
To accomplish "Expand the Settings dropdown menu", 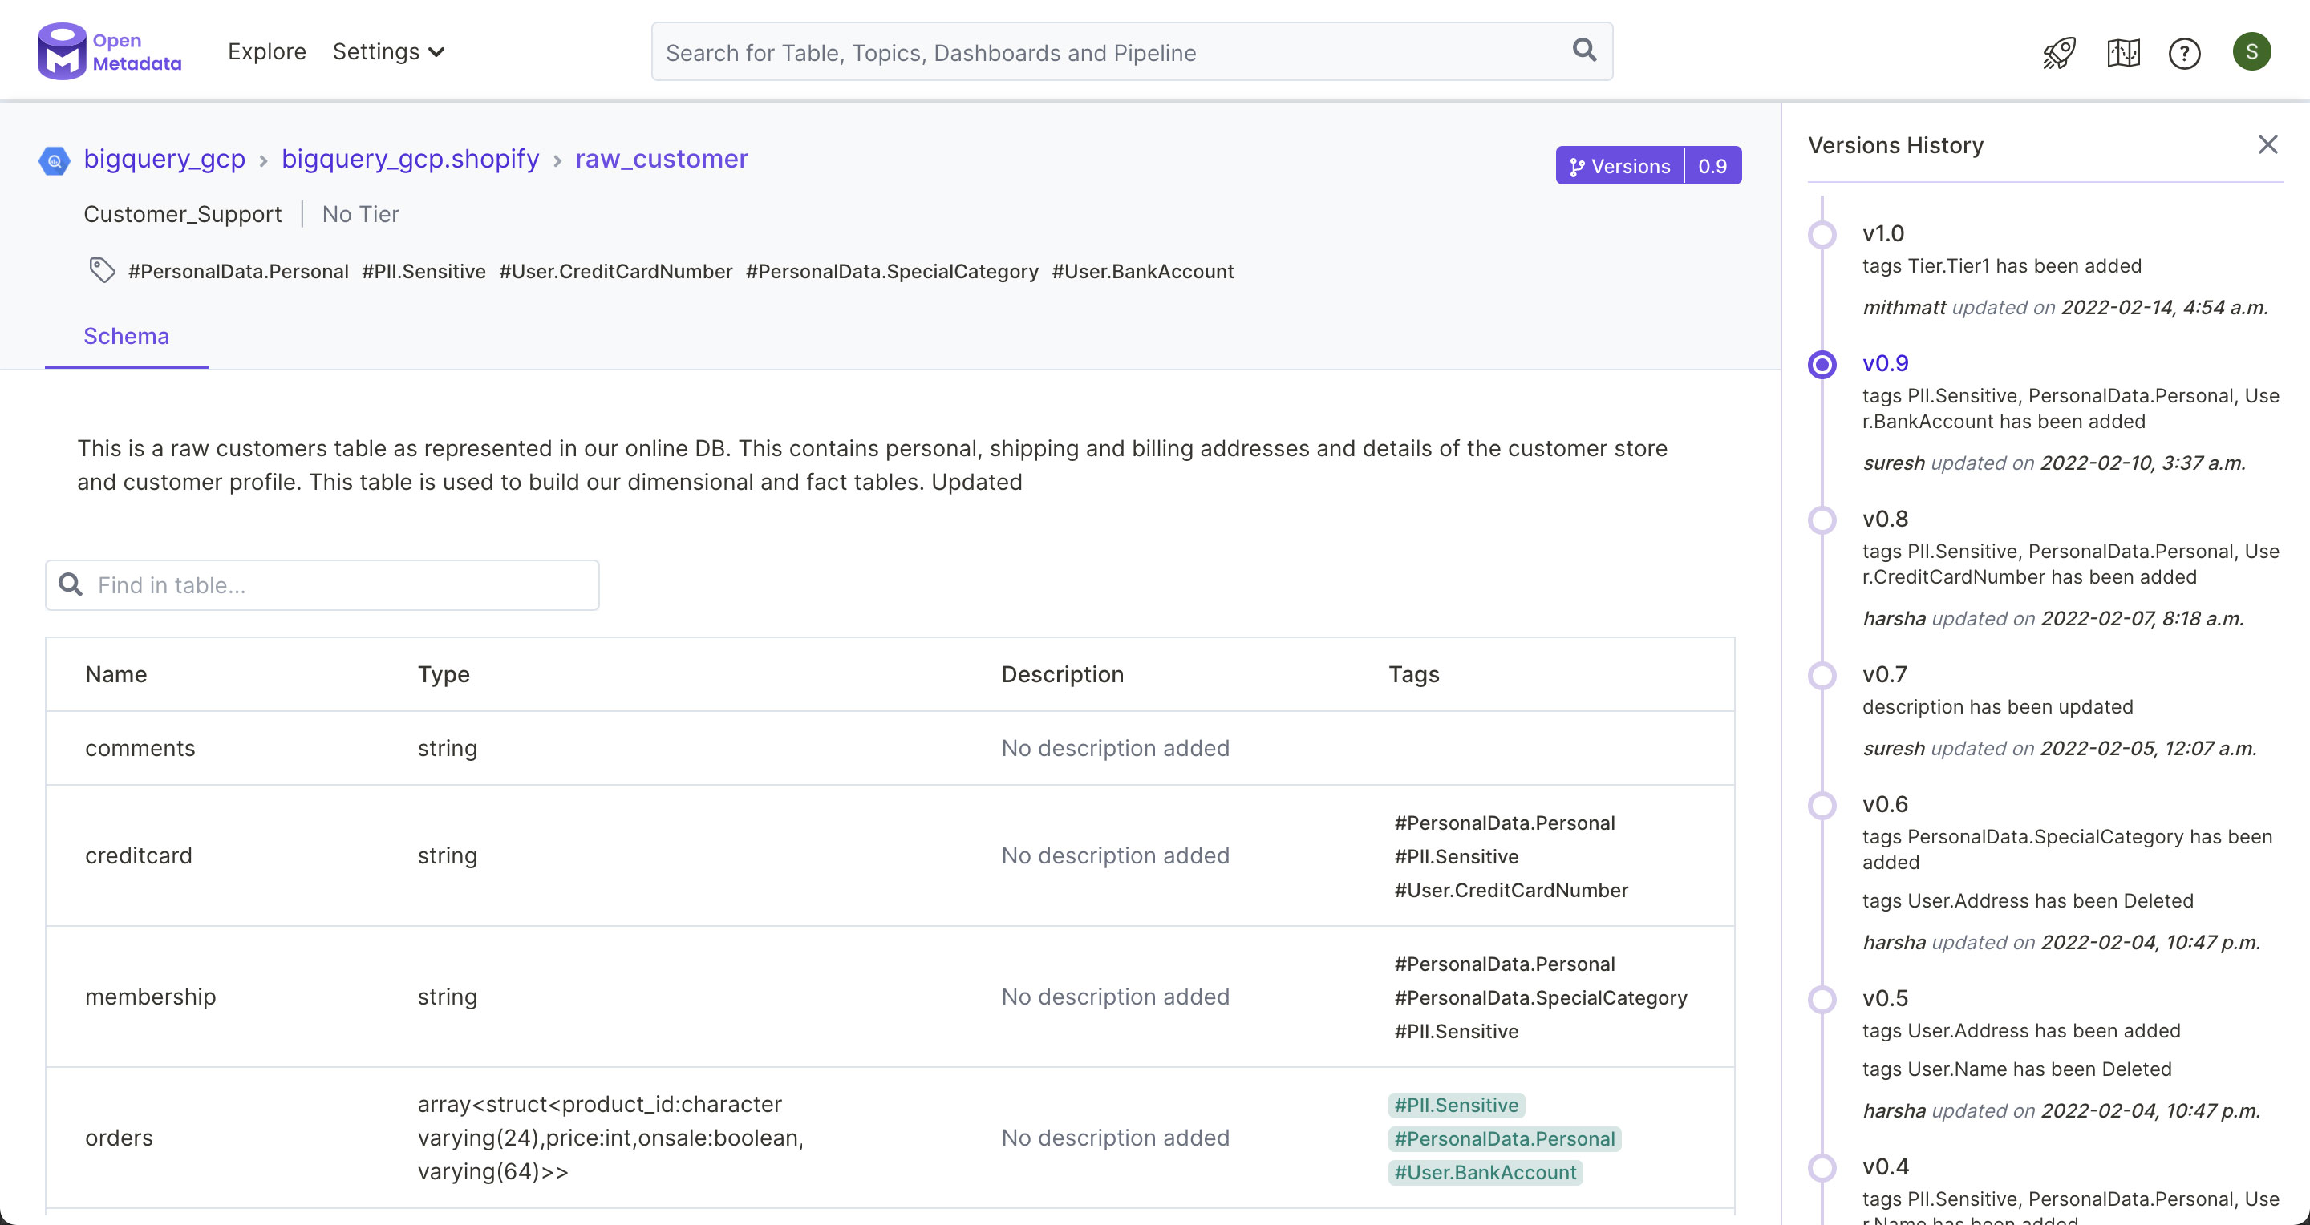I will click(x=388, y=52).
